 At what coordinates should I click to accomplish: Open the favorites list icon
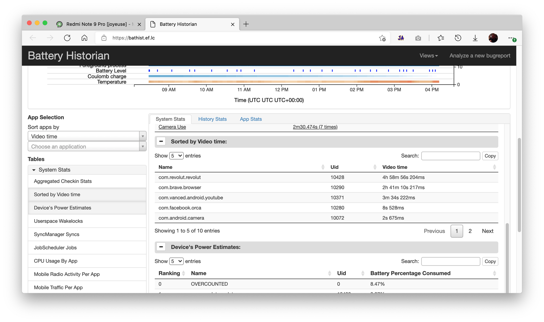[440, 38]
